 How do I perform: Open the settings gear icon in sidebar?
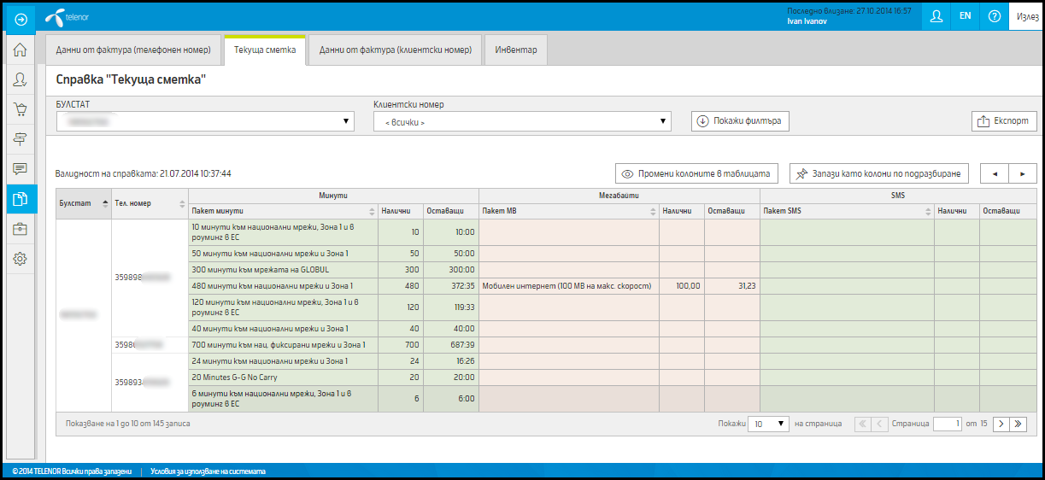click(20, 259)
